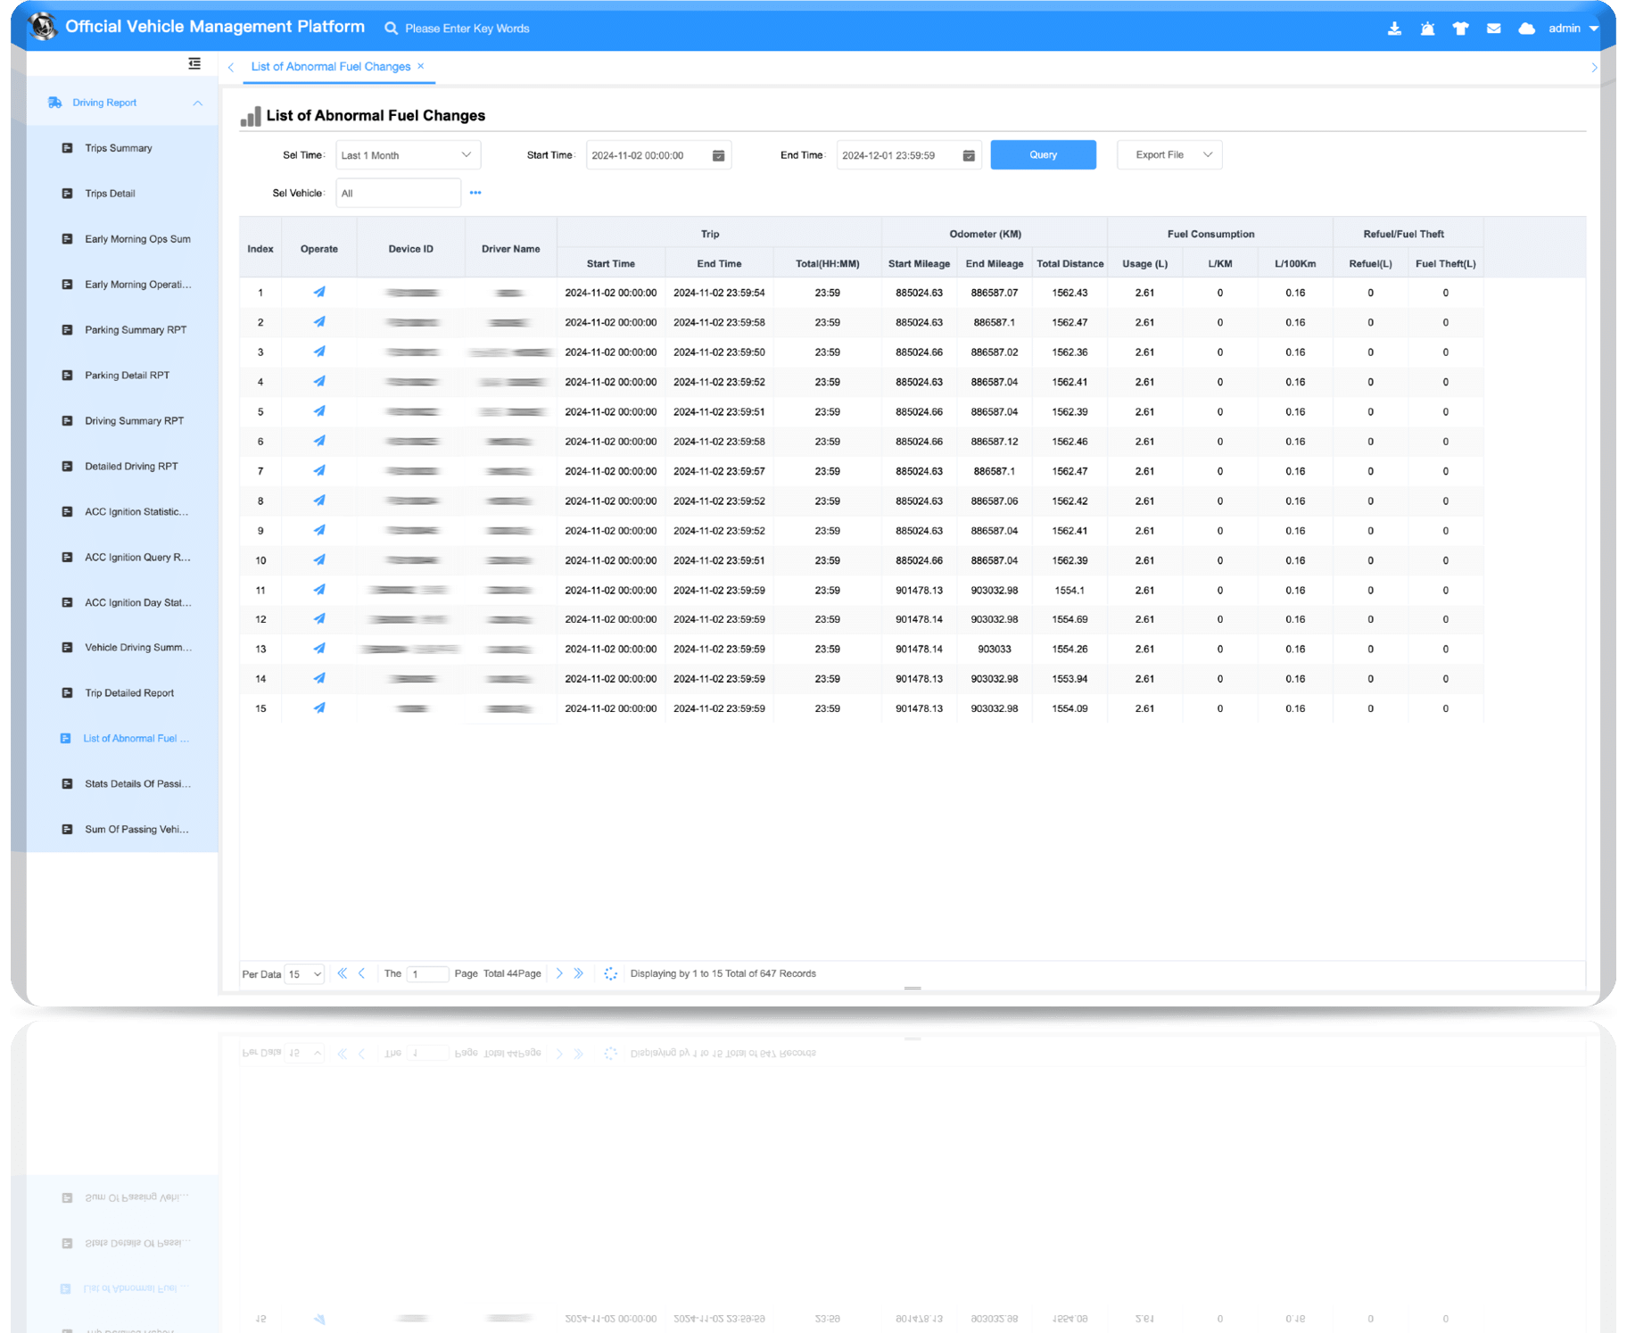Click the platform logo in the header
This screenshot has width=1627, height=1333.
point(43,27)
